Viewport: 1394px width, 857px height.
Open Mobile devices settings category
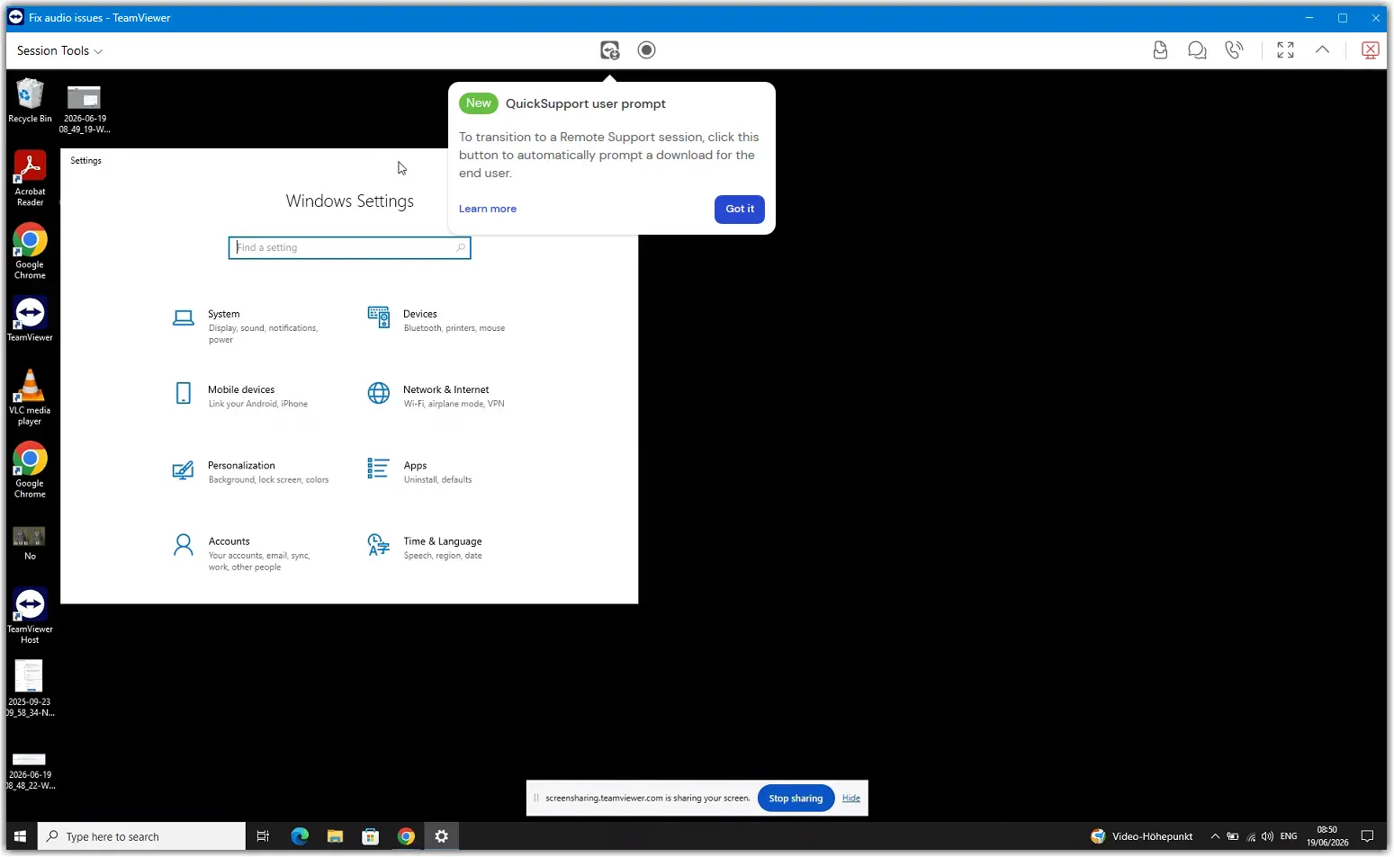241,396
